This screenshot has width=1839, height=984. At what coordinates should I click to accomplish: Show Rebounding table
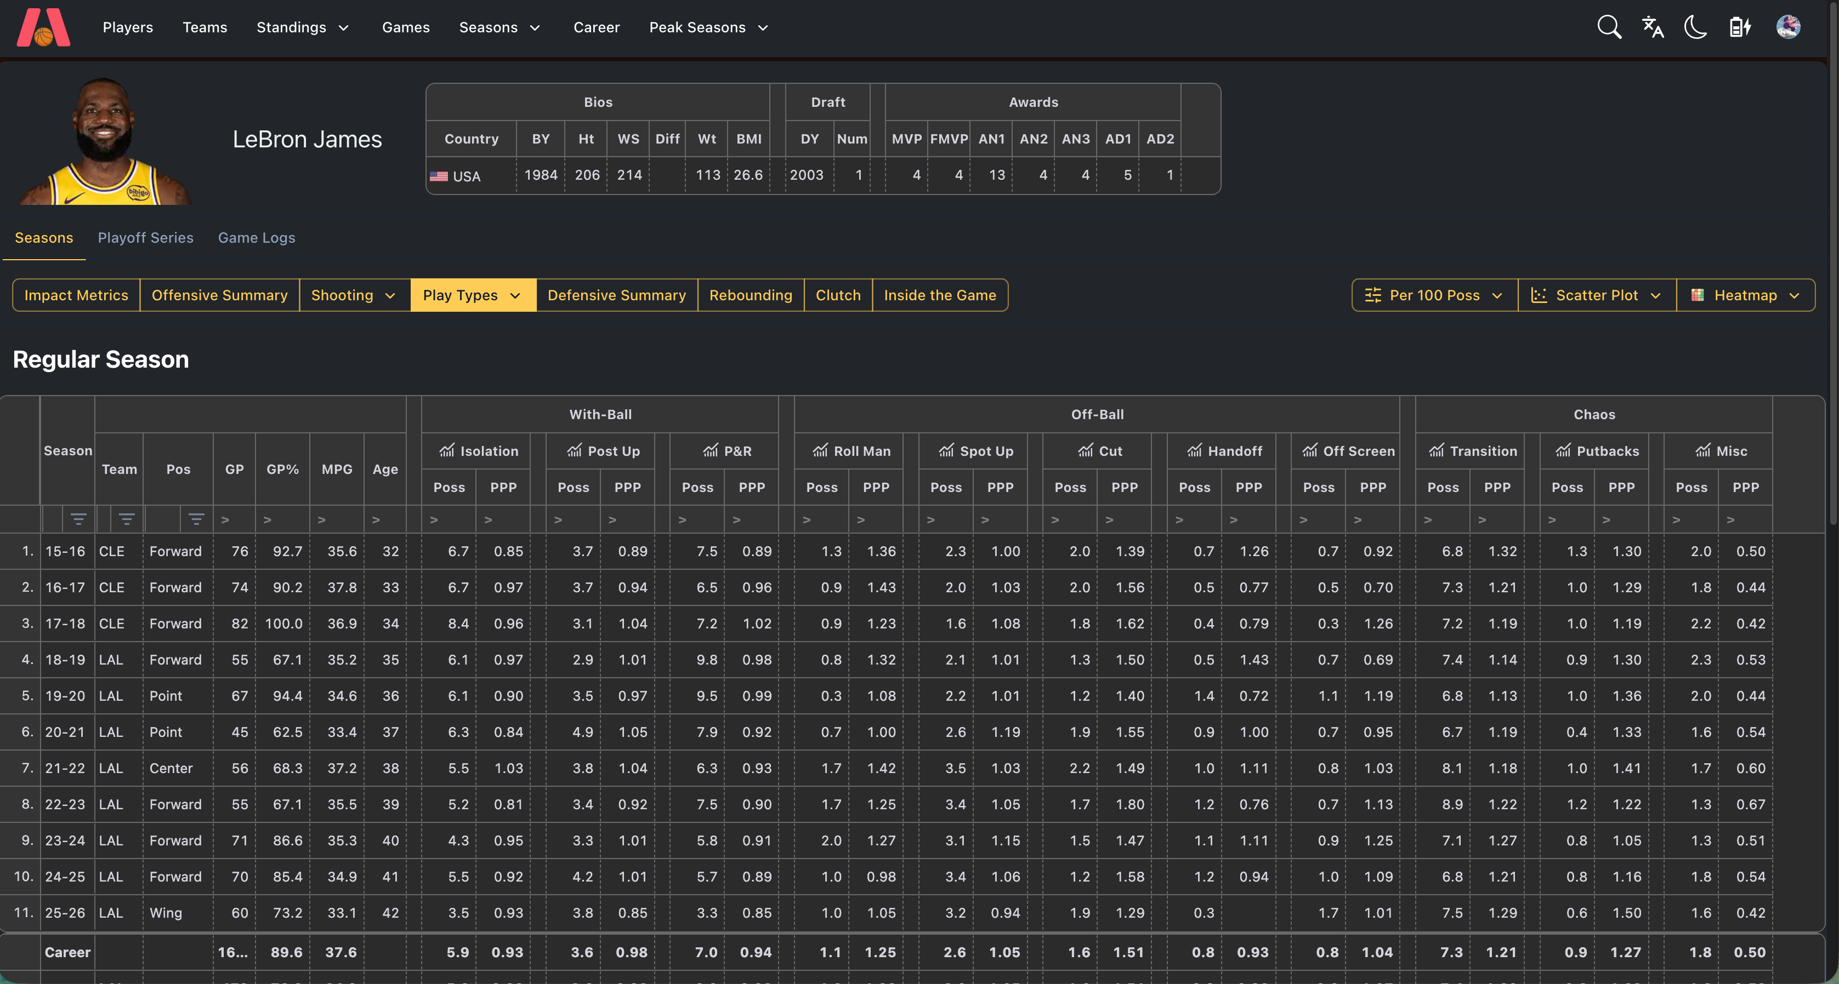click(750, 295)
